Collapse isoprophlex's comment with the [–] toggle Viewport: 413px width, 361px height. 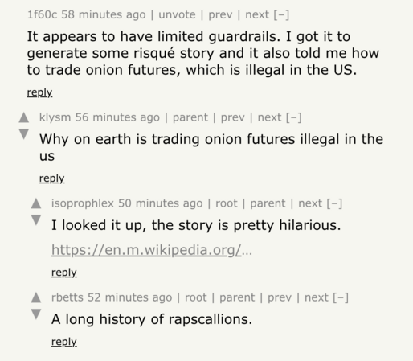334,203
